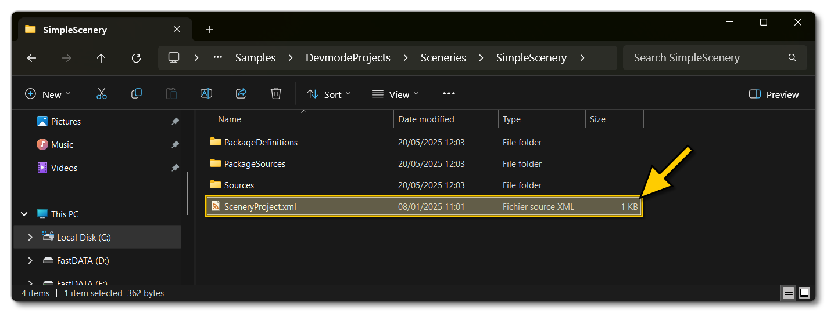This screenshot has width=827, height=313.
Task: Toggle the Preview pane
Action: [x=774, y=94]
